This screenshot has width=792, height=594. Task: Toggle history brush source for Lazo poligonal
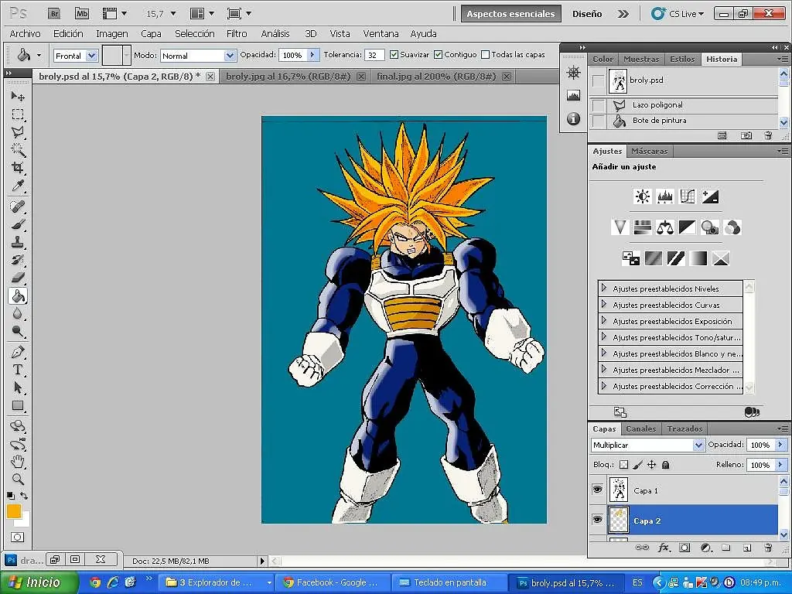pyautogui.click(x=598, y=105)
